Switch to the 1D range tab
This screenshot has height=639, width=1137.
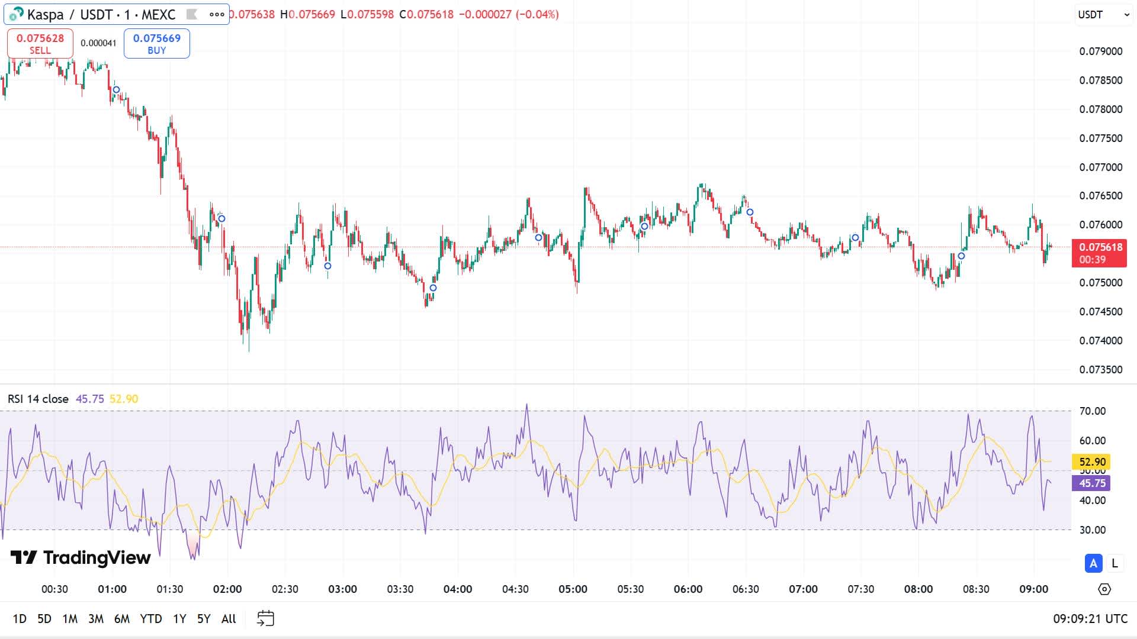pyautogui.click(x=20, y=618)
